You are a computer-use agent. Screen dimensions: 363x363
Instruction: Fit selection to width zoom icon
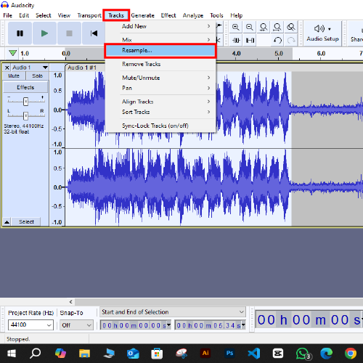coord(264,27)
